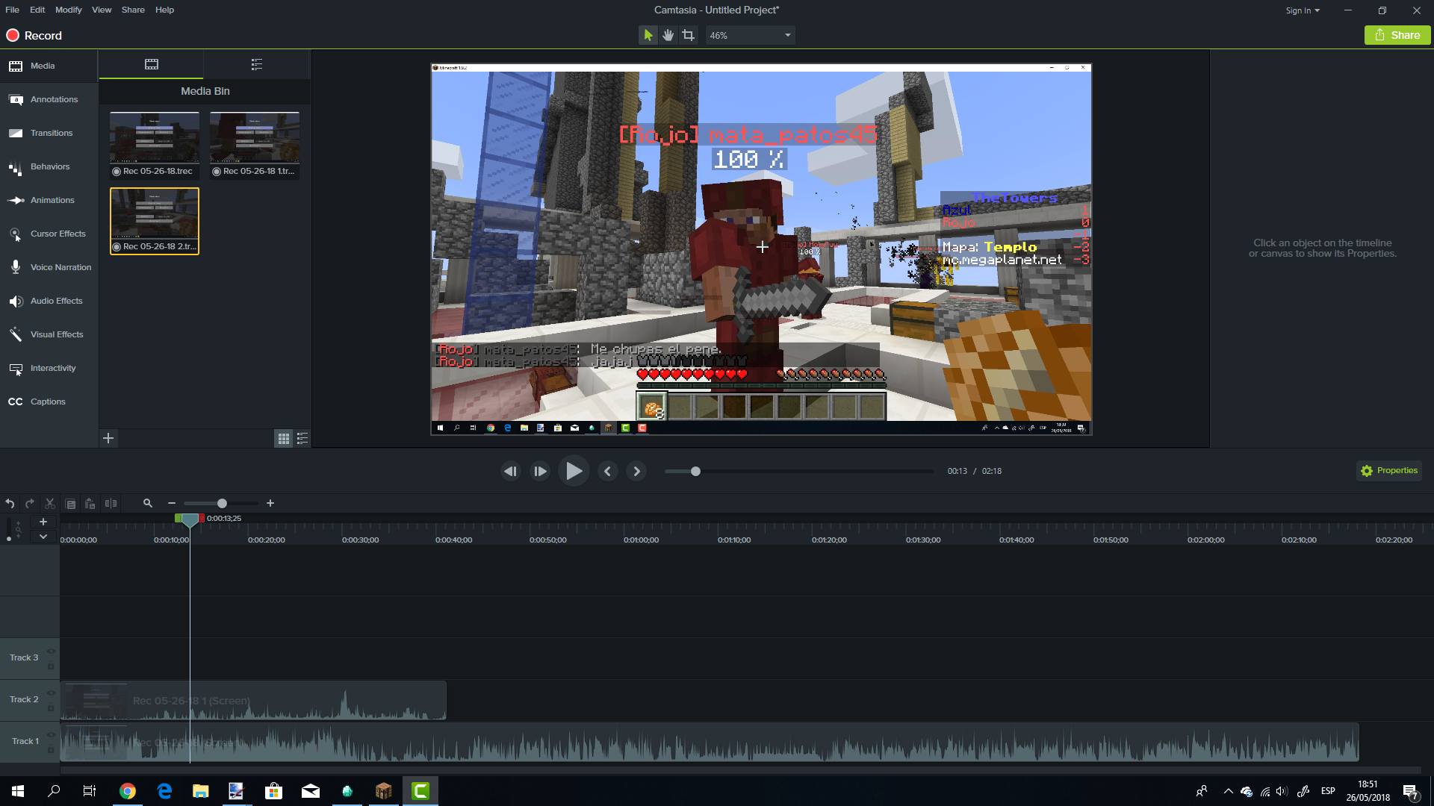Open the Help menu
The width and height of the screenshot is (1434, 806).
click(x=164, y=10)
